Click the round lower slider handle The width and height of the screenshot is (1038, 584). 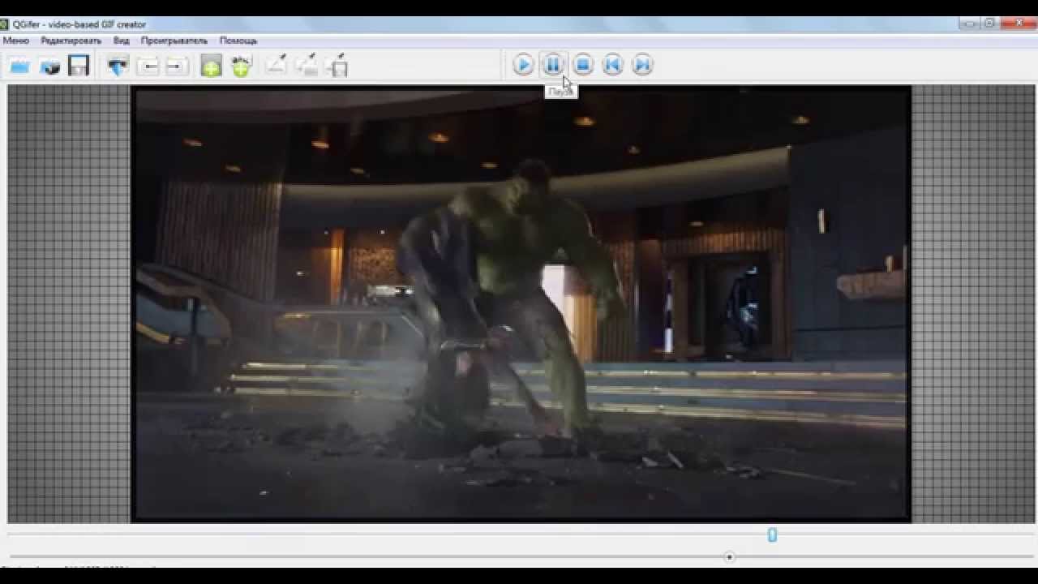[729, 557]
